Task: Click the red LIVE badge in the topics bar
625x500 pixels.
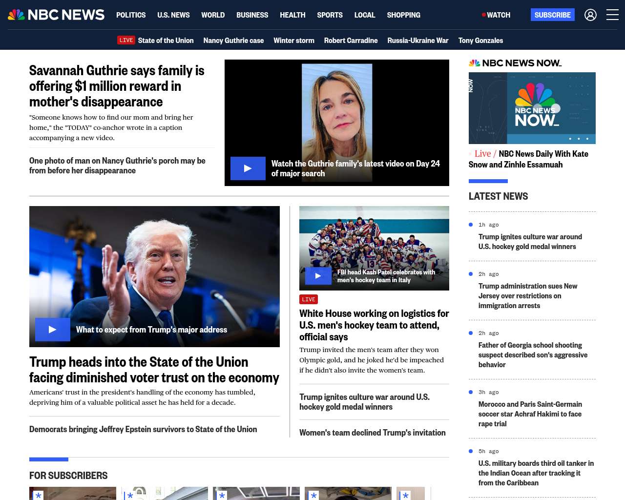Action: pyautogui.click(x=126, y=40)
